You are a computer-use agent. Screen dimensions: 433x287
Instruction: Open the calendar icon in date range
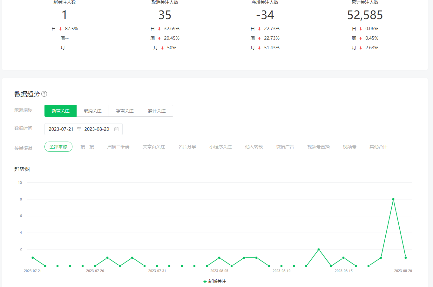click(117, 129)
